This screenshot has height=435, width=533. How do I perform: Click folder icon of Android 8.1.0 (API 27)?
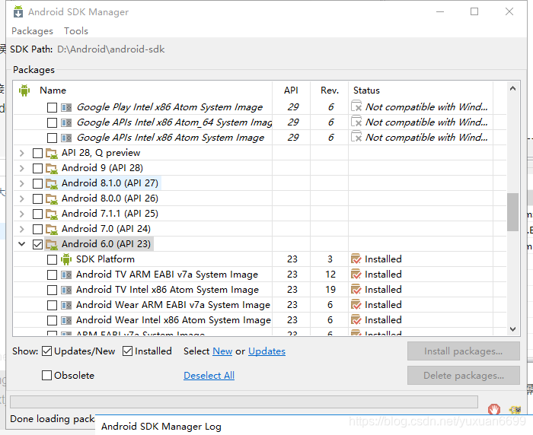(52, 184)
